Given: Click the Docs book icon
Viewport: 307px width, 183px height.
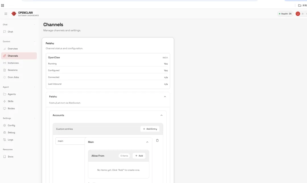Looking at the screenshot, I should click(x=5, y=157).
